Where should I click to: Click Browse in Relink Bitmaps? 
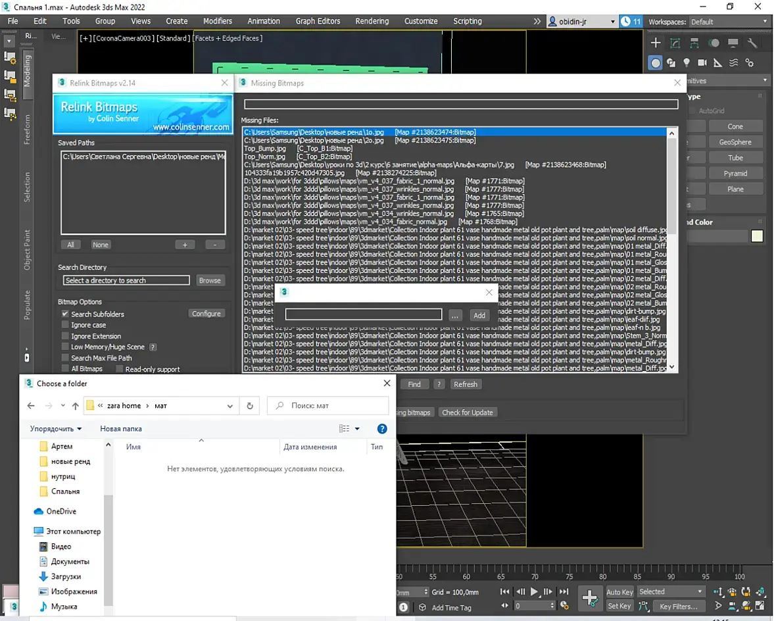coord(210,280)
